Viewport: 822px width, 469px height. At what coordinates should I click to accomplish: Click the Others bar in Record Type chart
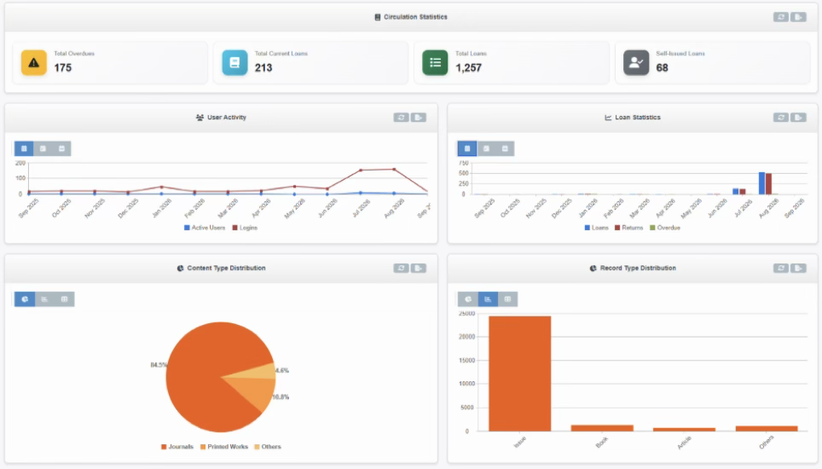767,429
